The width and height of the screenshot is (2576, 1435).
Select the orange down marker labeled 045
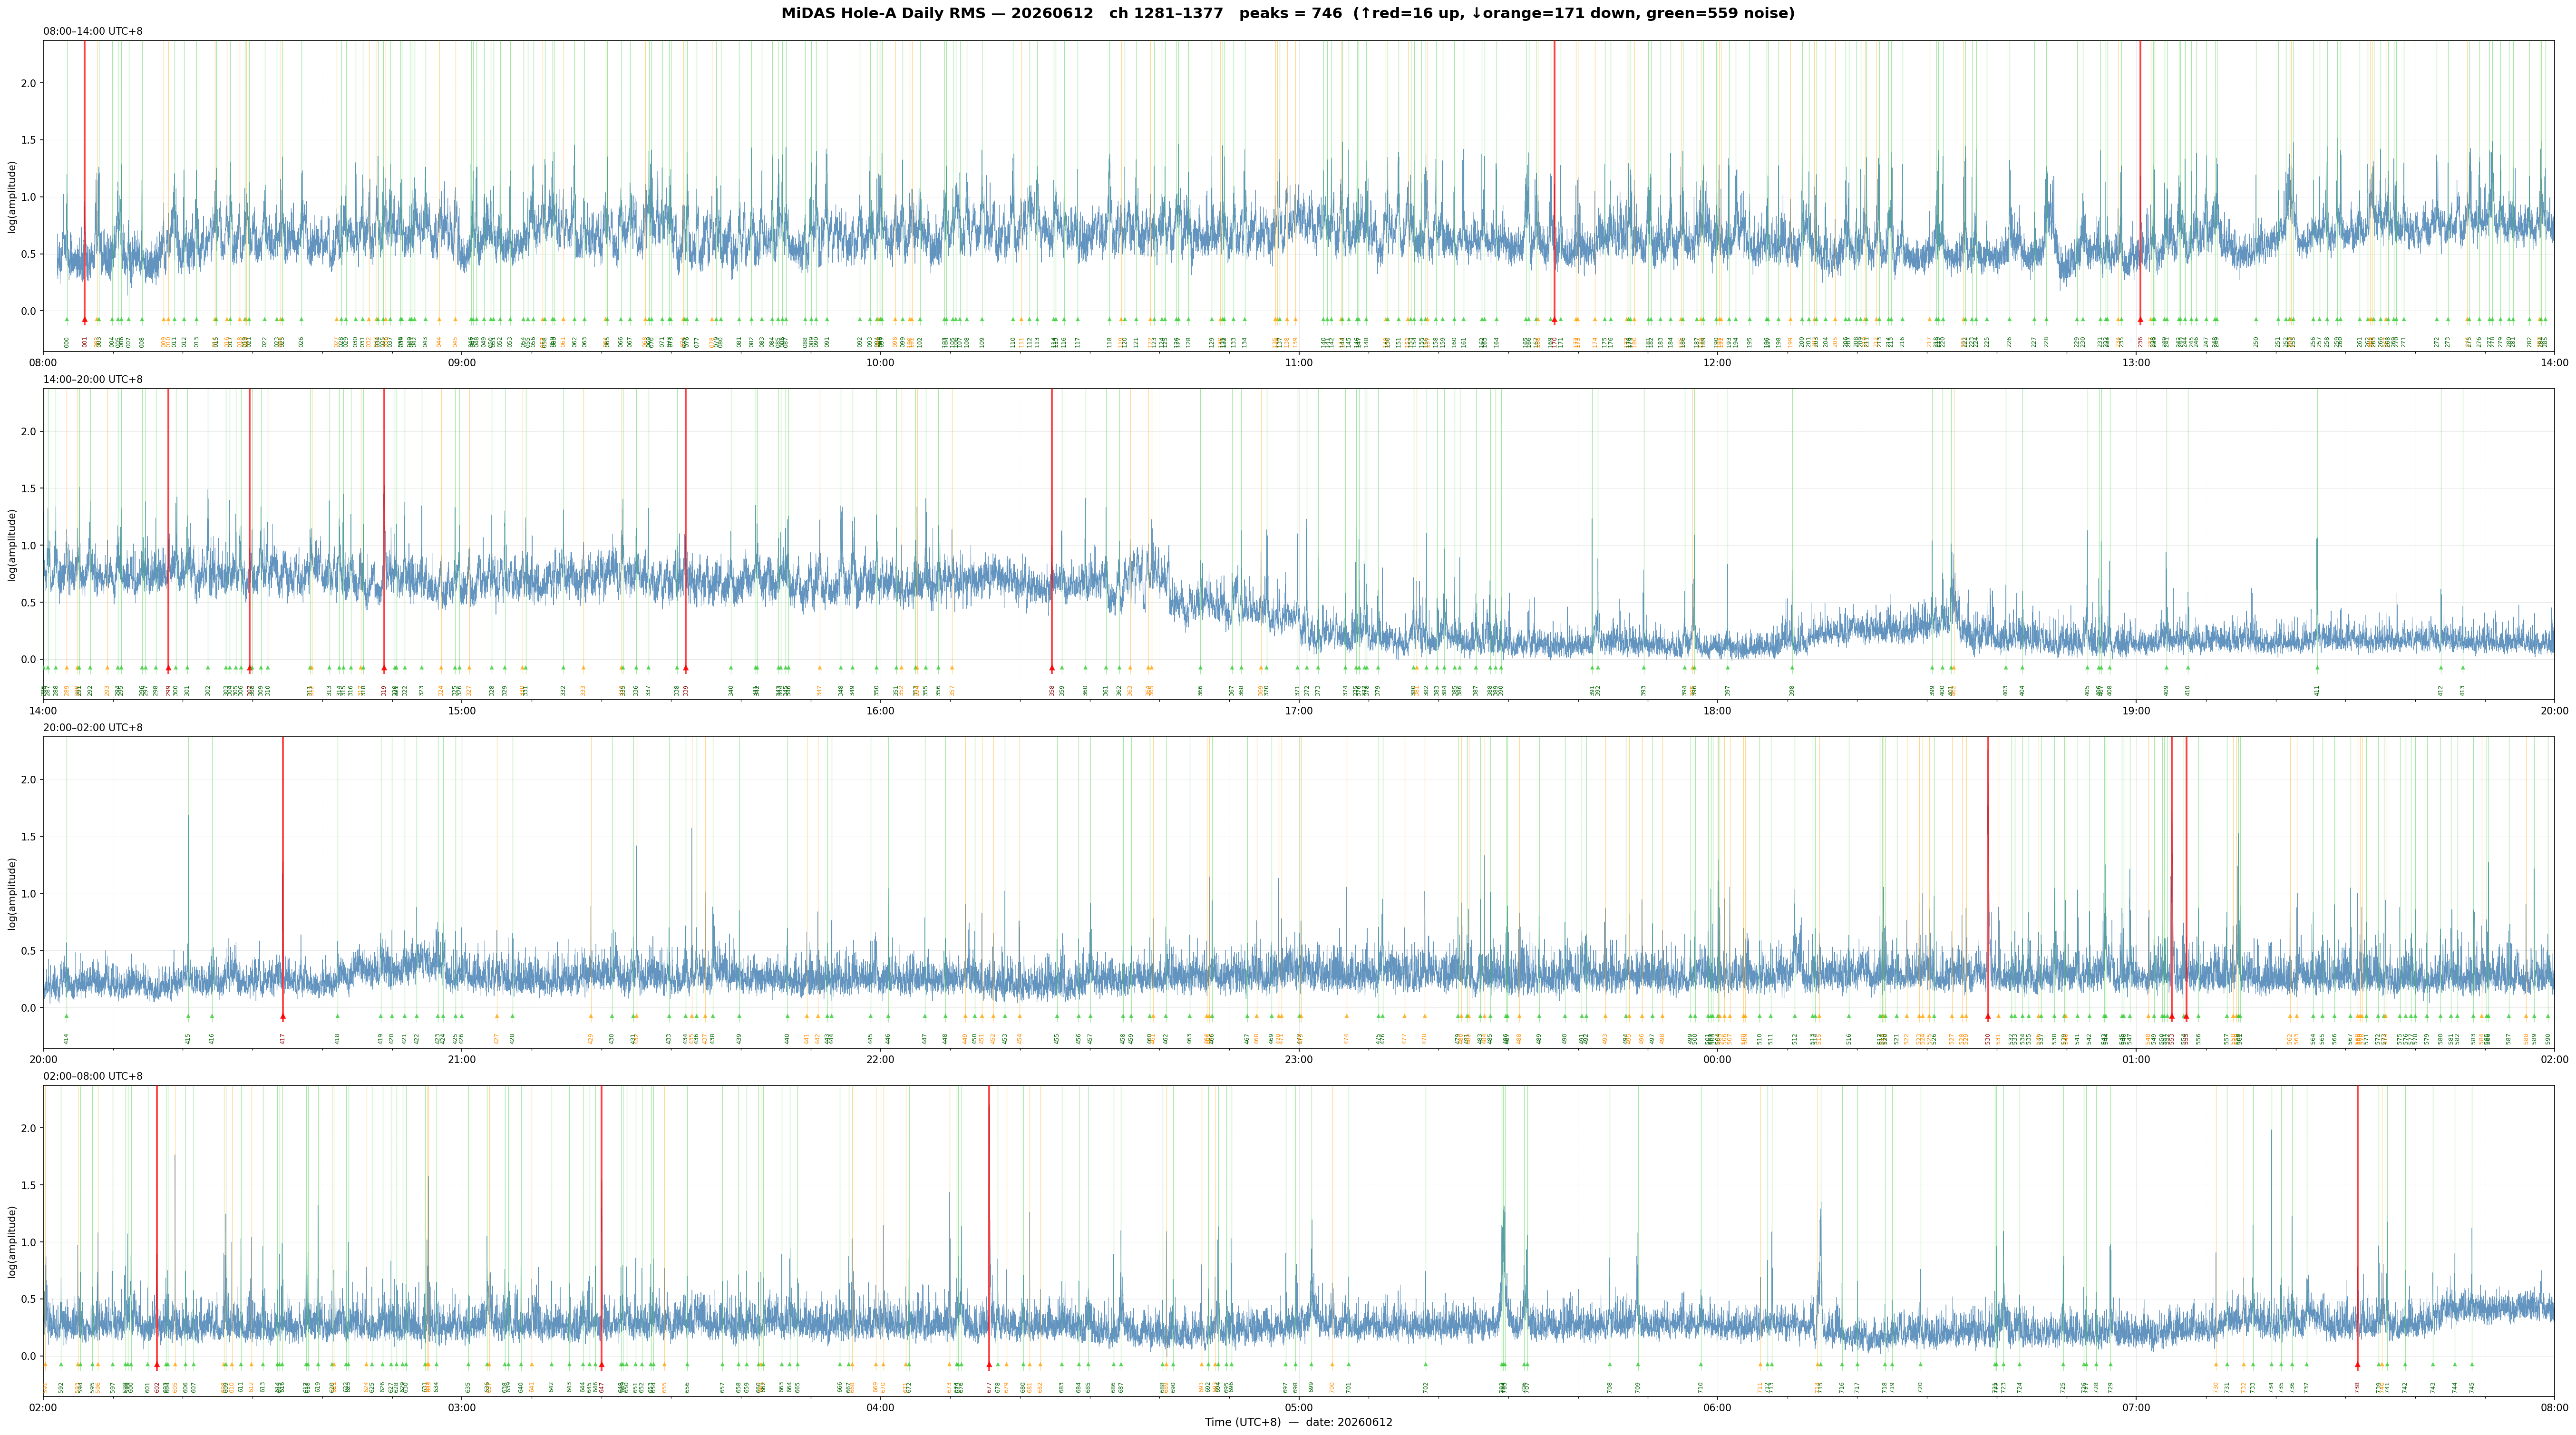[455, 320]
